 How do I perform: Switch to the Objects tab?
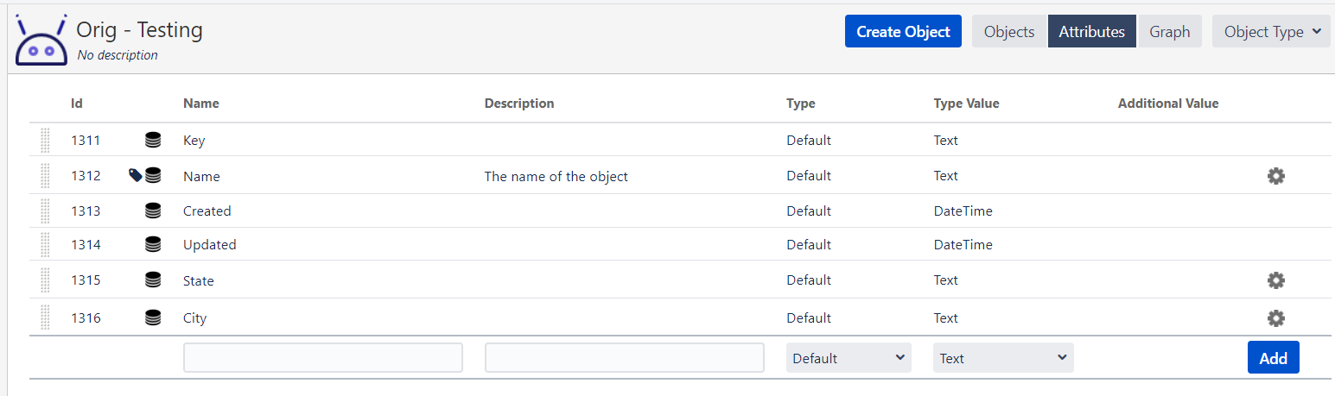pos(1009,31)
